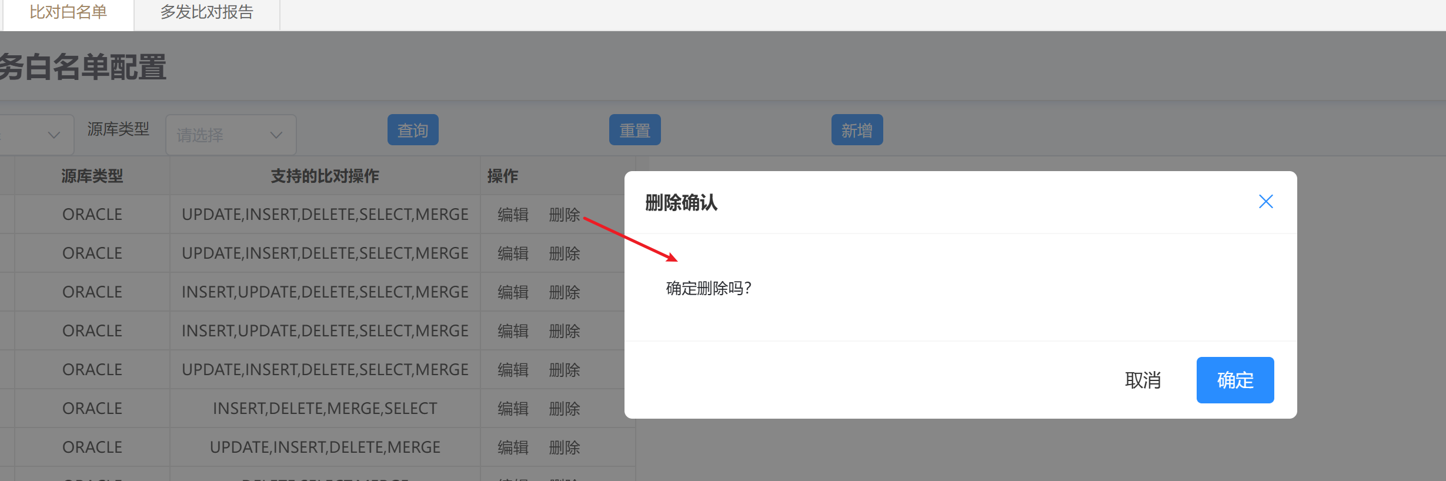Delete the UPDATE,INSERT,DELETE,MERGE row
Viewport: 1446px width, 481px height.
[x=564, y=447]
